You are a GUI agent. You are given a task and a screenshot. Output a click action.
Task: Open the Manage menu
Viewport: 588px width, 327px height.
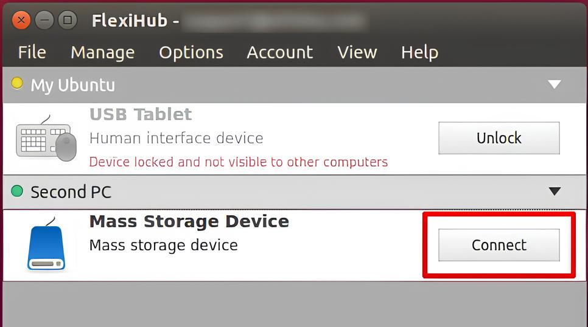click(102, 52)
